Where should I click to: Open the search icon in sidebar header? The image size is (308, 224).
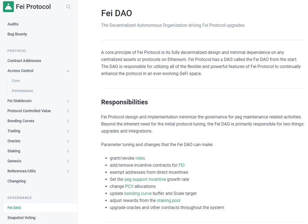coord(68,7)
